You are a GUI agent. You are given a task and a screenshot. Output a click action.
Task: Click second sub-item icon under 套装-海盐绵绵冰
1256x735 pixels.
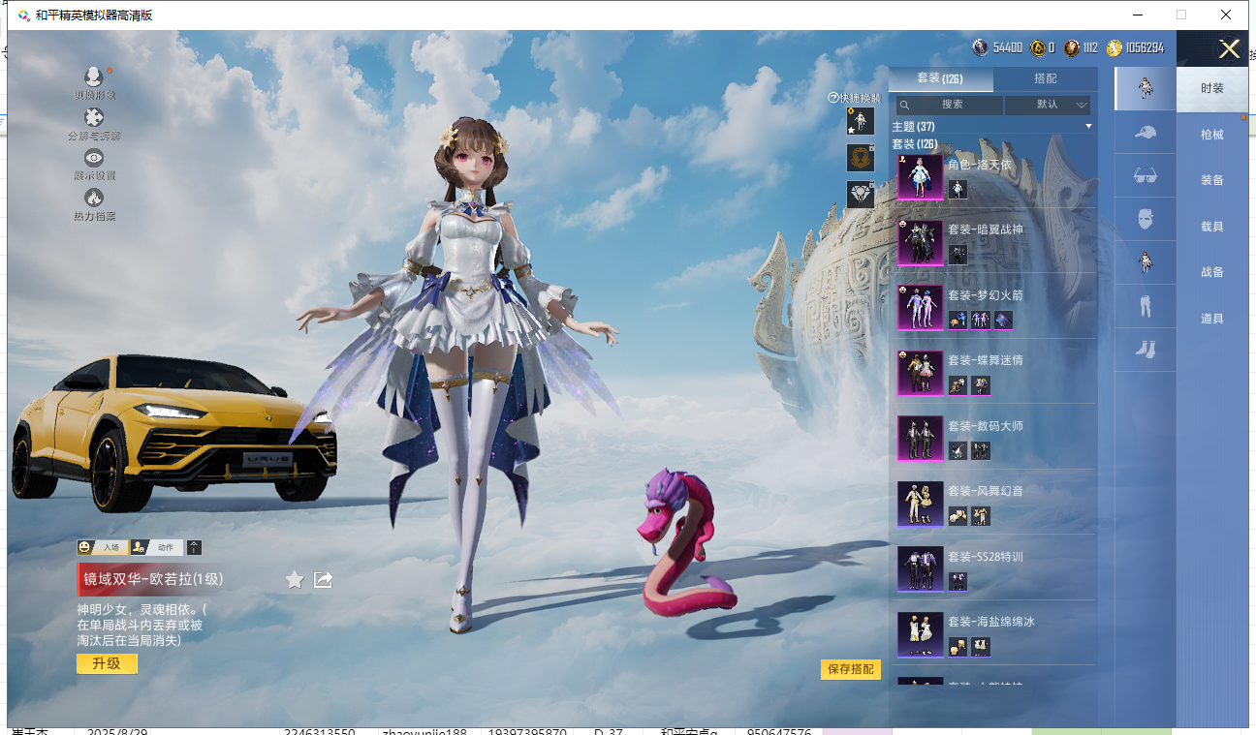click(x=981, y=646)
